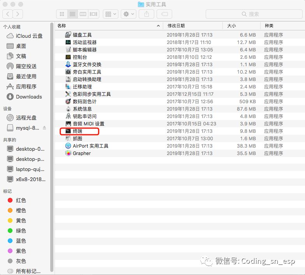Image resolution: width=305 pixels, height=275 pixels.
Task: Filter by the 绿色 green tag
Action: [17, 231]
